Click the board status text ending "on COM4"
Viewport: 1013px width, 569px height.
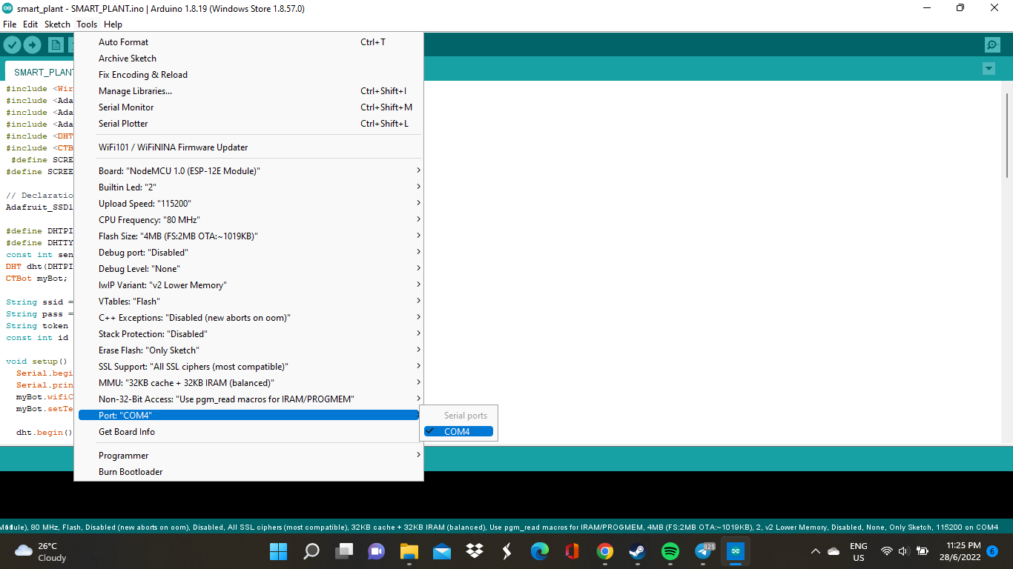(x=499, y=527)
